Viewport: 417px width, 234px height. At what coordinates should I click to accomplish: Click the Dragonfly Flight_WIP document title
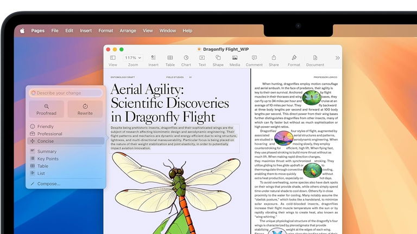[x=226, y=49]
